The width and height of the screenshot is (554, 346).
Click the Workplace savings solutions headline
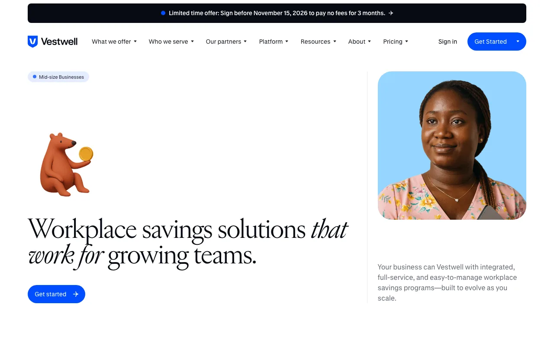pos(188,242)
